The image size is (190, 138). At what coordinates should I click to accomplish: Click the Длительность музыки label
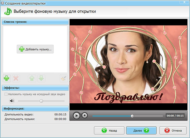20,119
